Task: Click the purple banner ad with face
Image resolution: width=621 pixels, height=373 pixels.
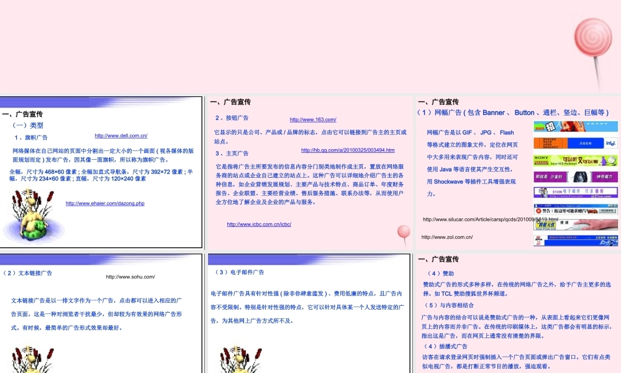Action: tap(576, 177)
